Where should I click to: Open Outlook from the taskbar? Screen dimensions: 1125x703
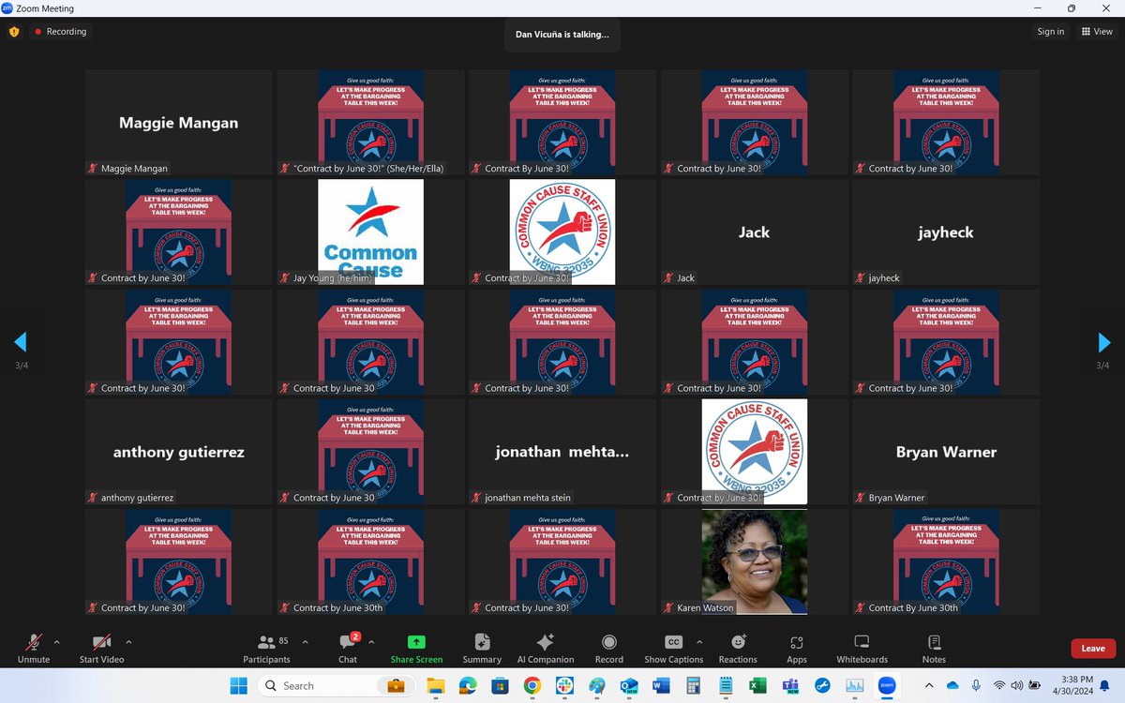pyautogui.click(x=628, y=685)
